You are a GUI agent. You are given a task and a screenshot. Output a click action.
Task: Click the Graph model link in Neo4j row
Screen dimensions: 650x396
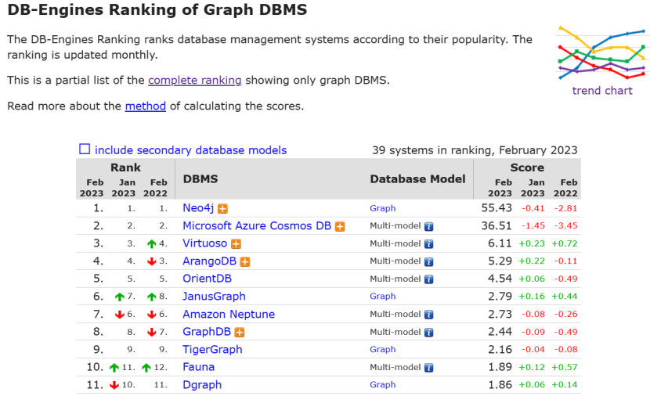[383, 208]
